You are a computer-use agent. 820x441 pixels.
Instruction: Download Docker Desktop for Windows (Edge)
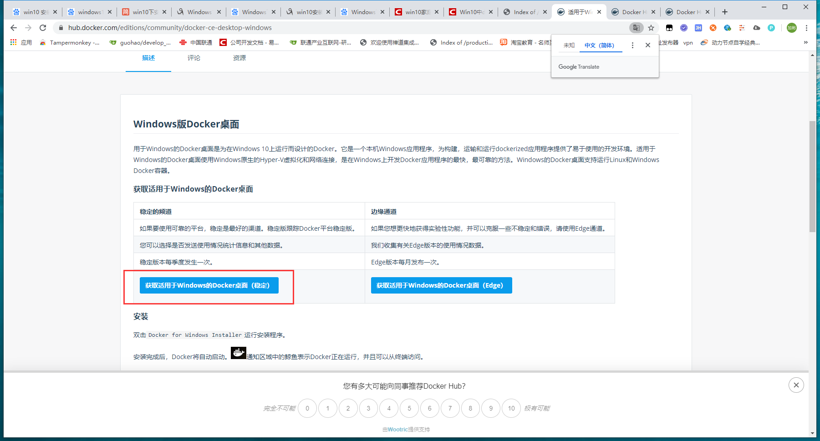coord(442,285)
